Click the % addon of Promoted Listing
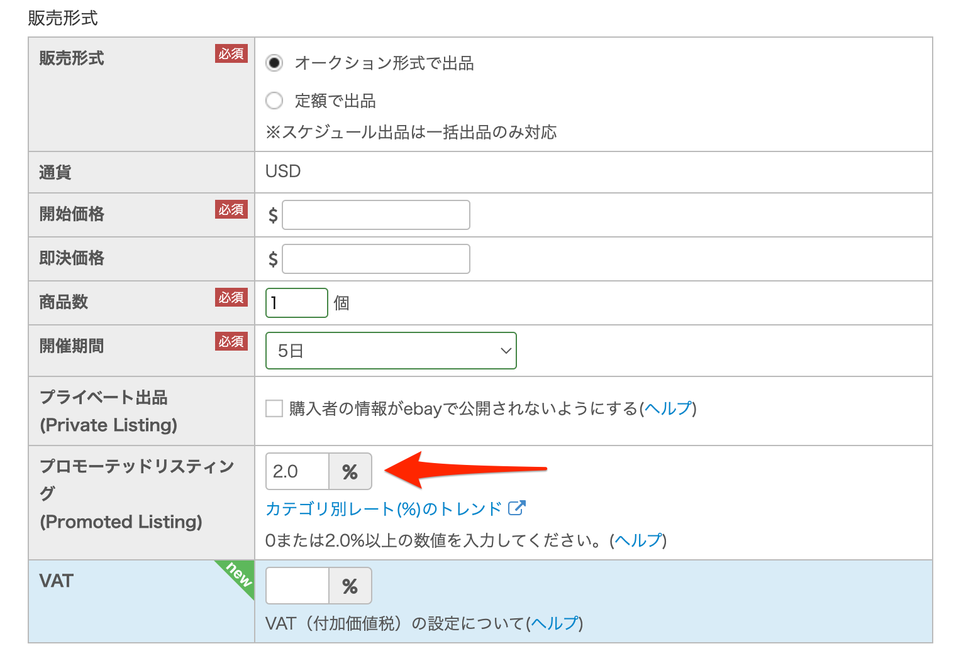966x656 pixels. pyautogui.click(x=350, y=471)
